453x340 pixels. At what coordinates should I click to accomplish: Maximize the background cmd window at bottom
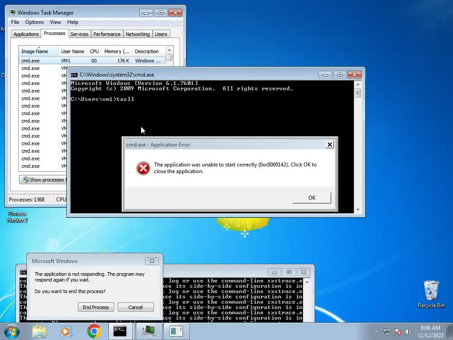[x=289, y=272]
